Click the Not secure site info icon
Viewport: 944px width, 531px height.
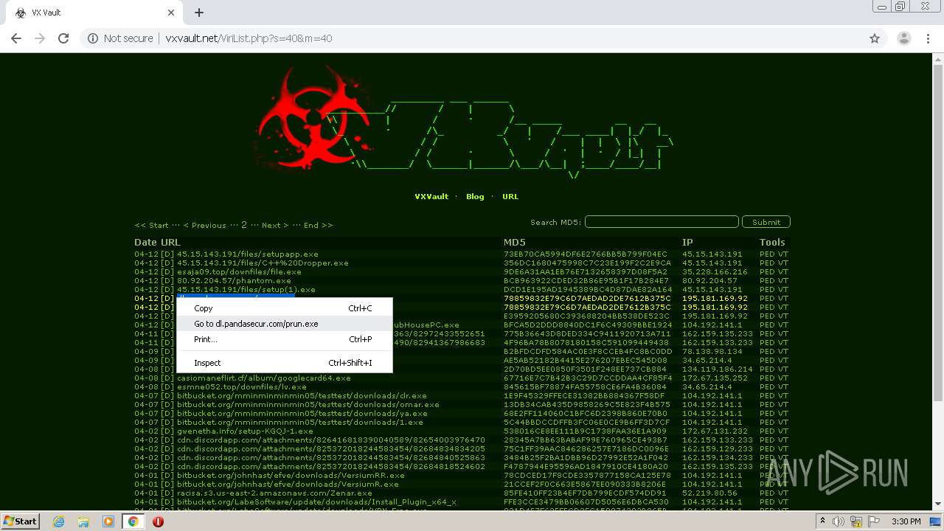point(93,38)
